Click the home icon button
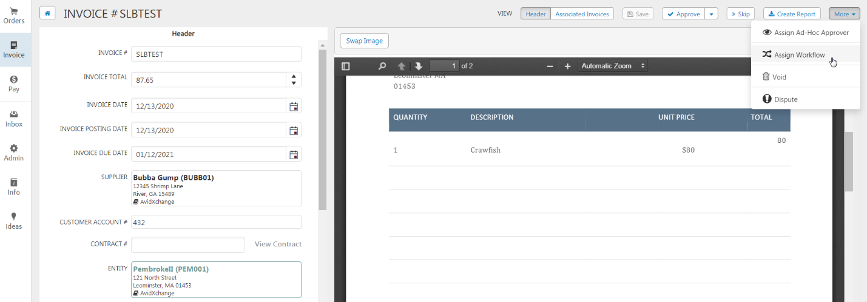 tap(47, 13)
